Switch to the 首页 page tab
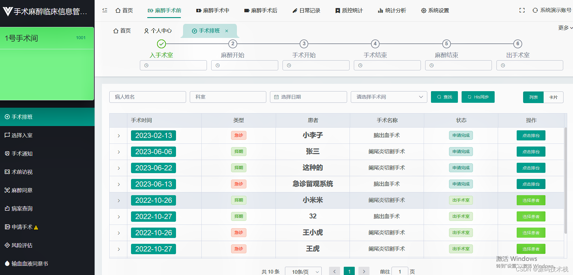The width and height of the screenshot is (573, 275). pos(122,31)
